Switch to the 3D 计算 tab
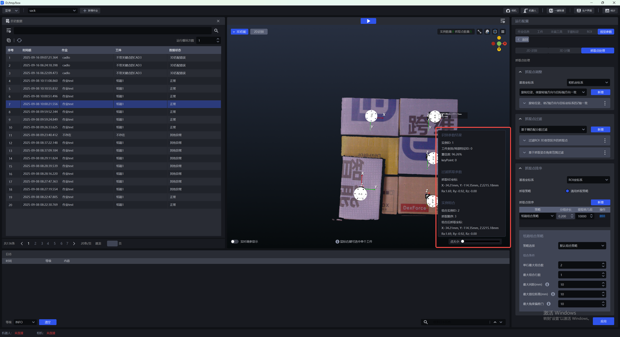 pos(564,50)
